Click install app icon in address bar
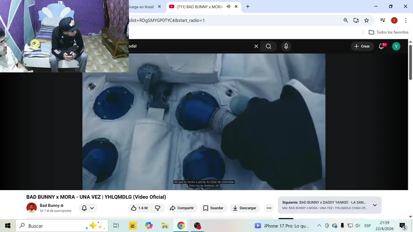413x232 pixels. 356,20
